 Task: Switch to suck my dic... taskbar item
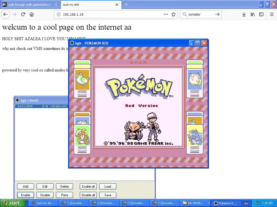(x=43, y=203)
